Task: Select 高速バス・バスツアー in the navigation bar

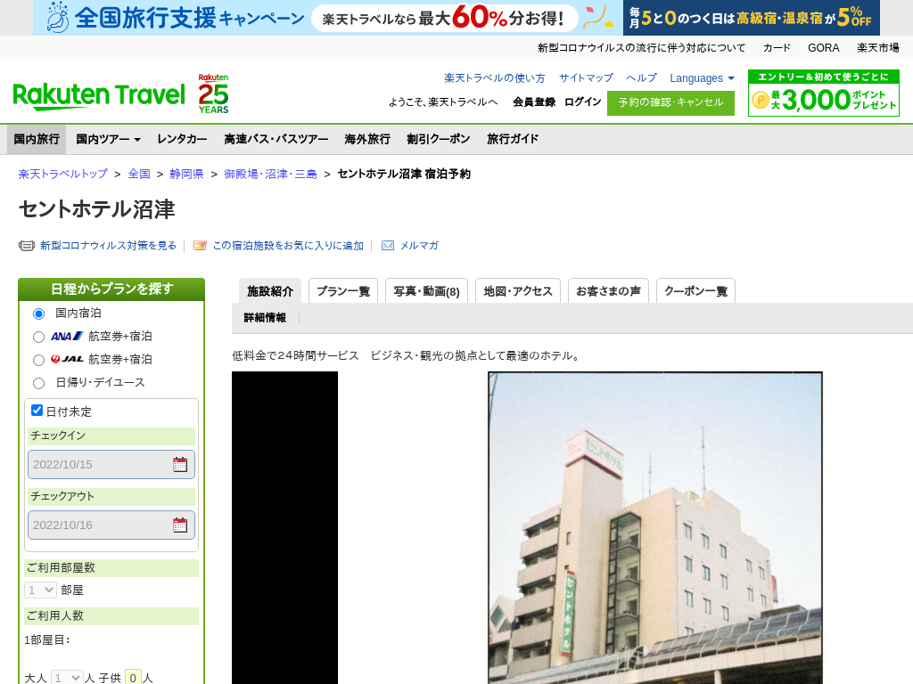Action: click(x=276, y=139)
